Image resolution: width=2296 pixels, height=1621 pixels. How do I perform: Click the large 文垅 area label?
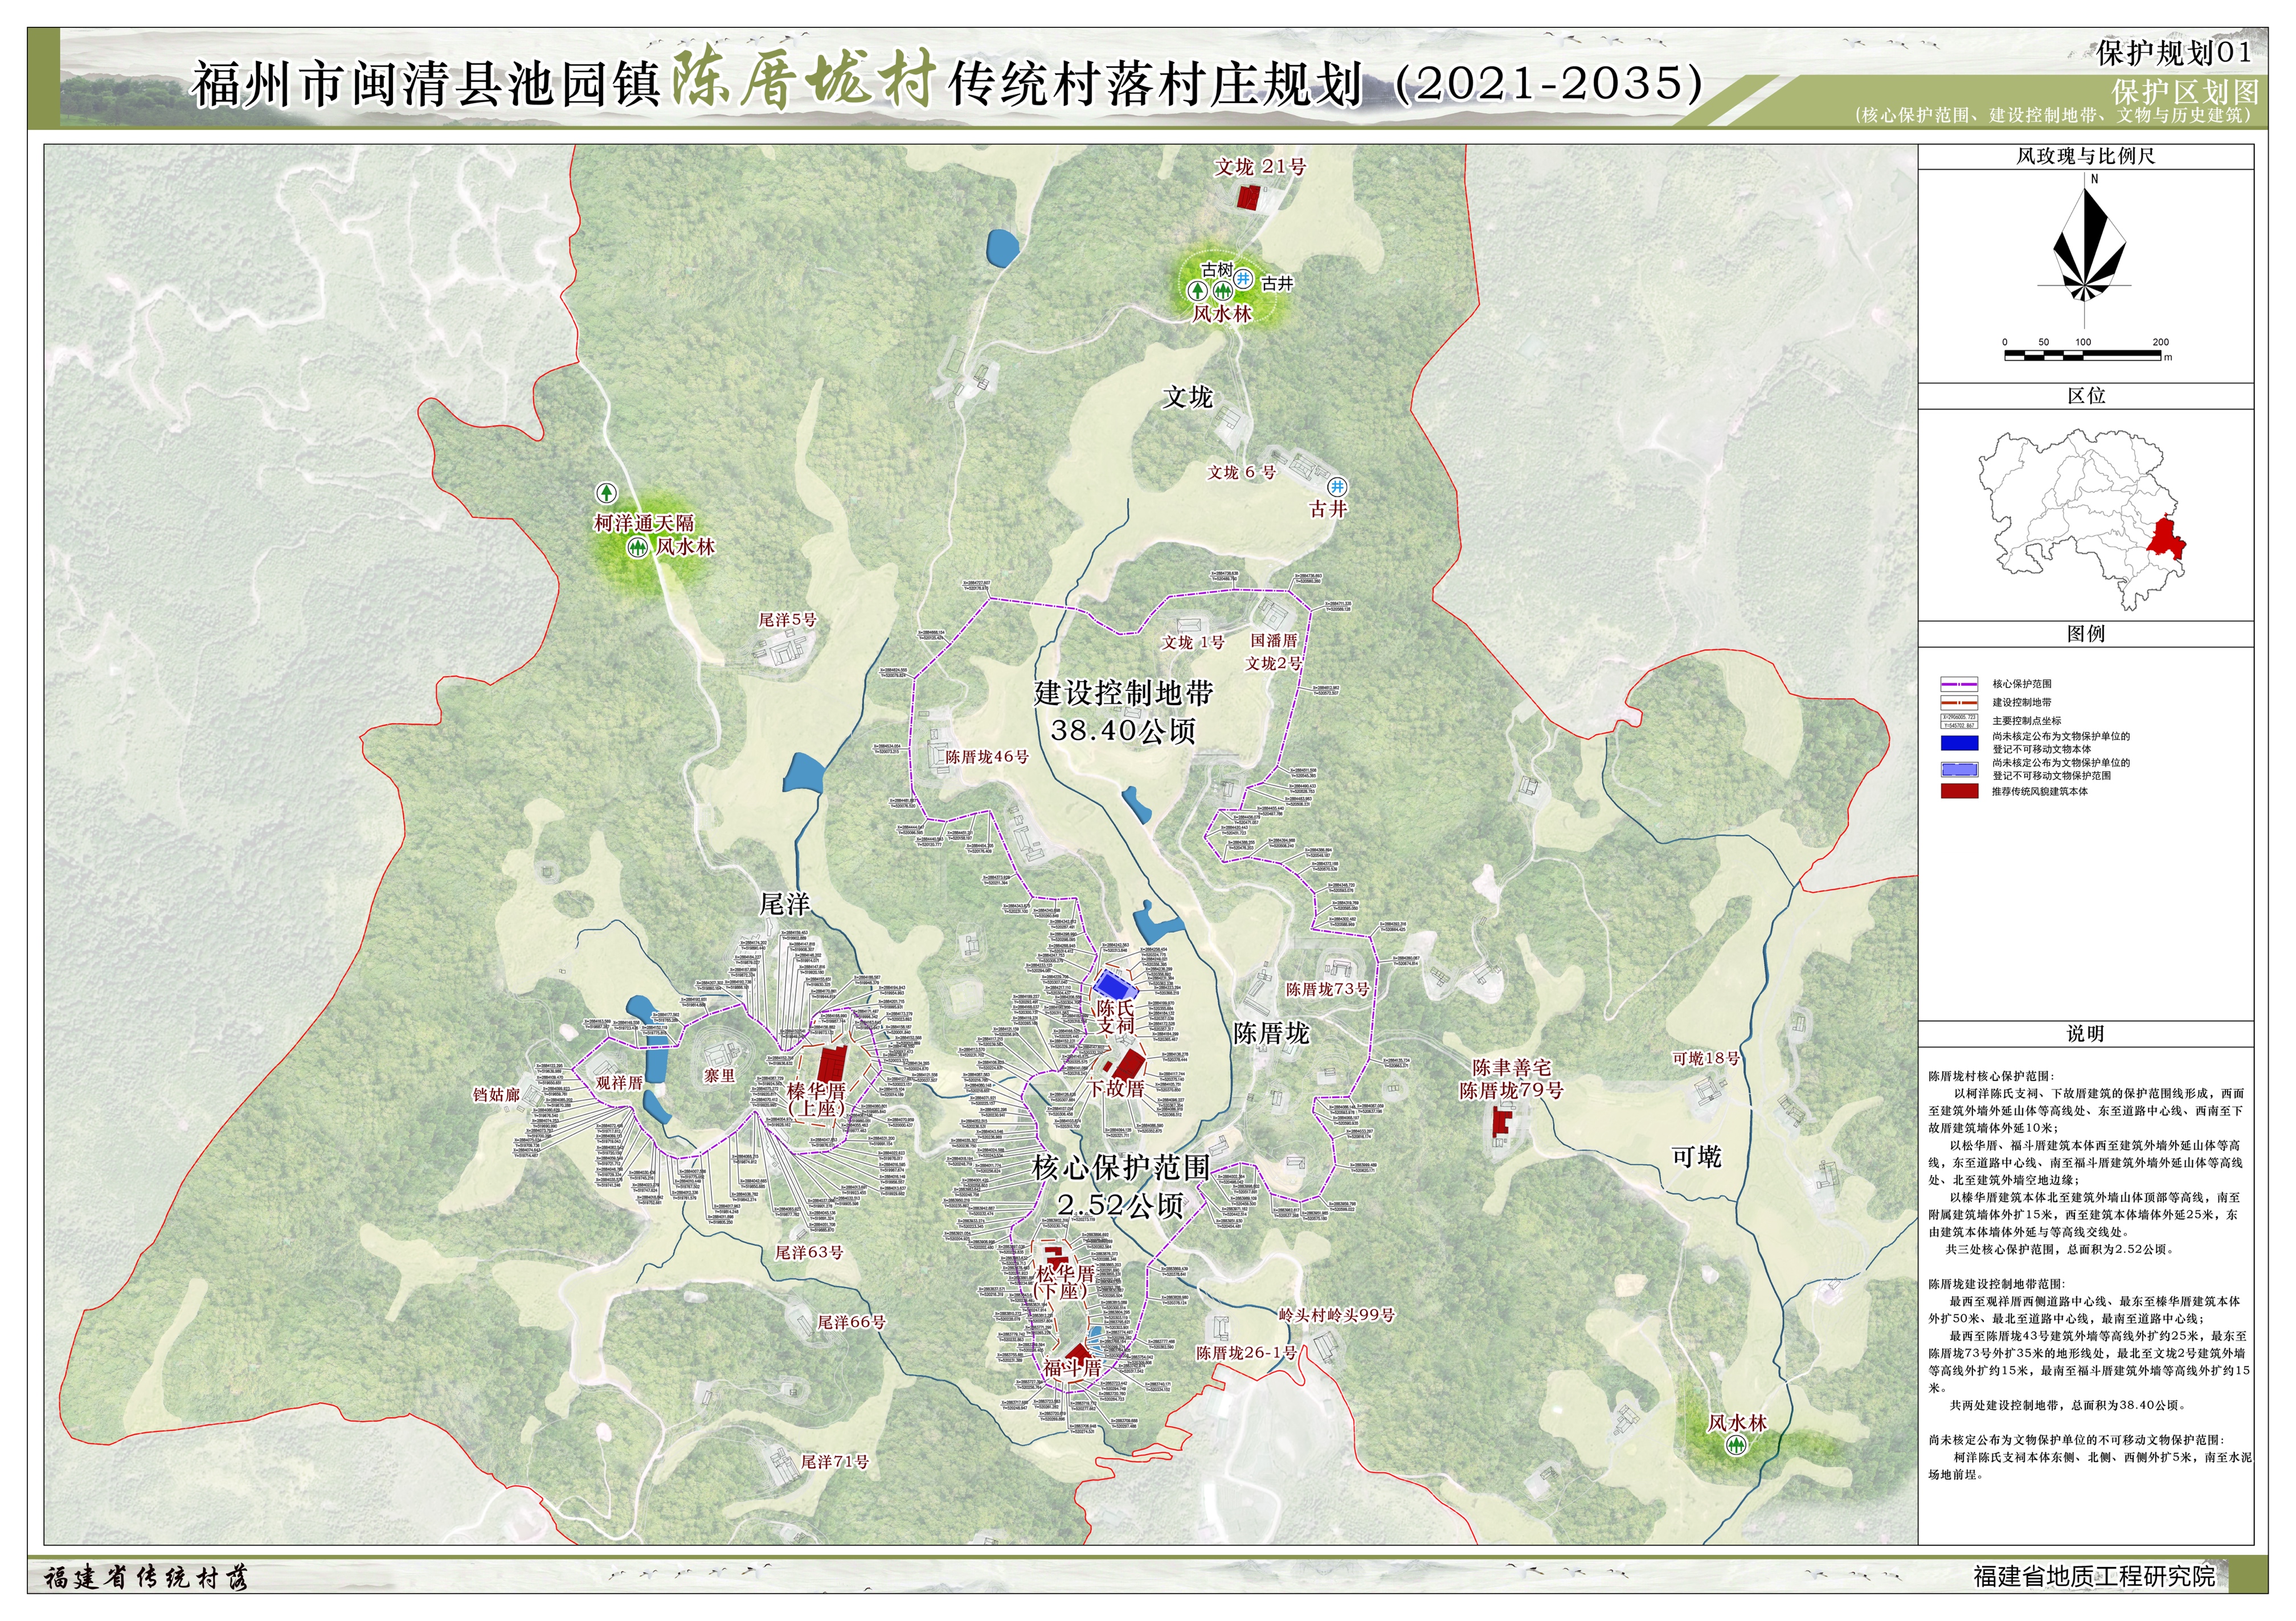pos(1187,398)
